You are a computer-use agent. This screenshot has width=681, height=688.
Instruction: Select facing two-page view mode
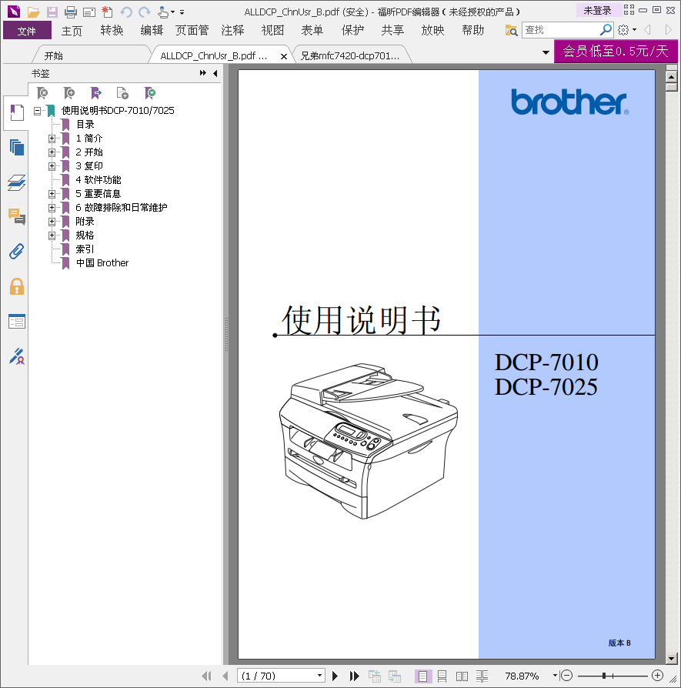coord(462,676)
